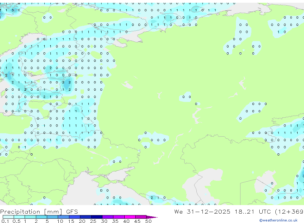This screenshot has height=223, width=304.
Task: Click the legend label '30'
Action: (104, 221)
